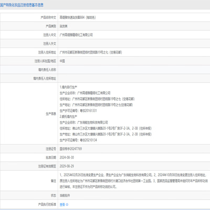
Task: Click the 染发类 product category value
Action: click(x=64, y=26)
